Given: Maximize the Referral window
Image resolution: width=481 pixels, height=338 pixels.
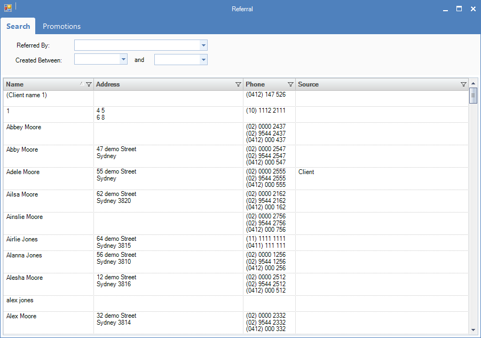Looking at the screenshot, I should pos(459,9).
